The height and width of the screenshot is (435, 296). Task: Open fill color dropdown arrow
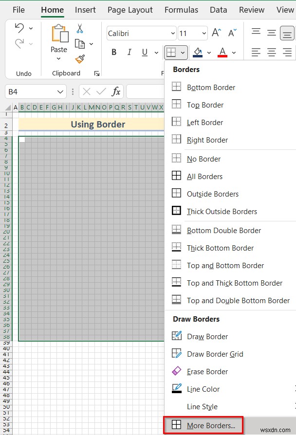click(x=209, y=53)
